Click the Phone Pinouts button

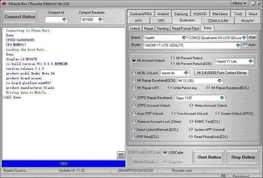pyautogui.click(x=145, y=162)
